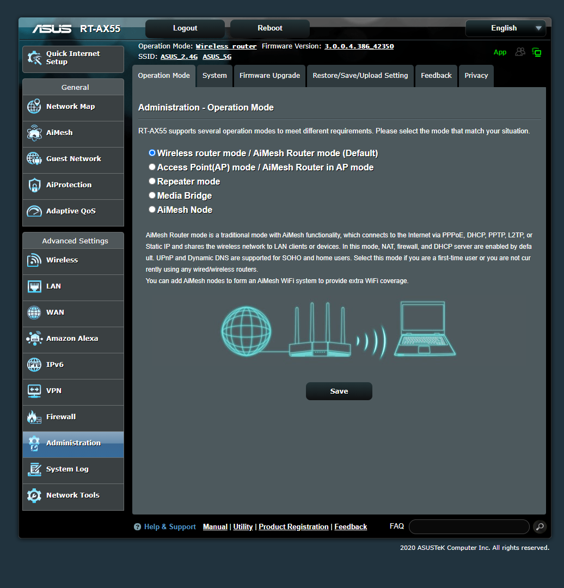Click the FAQ search magnifier icon
The image size is (564, 588).
[540, 526]
